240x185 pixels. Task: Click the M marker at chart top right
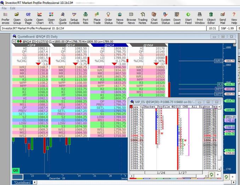[234, 45]
